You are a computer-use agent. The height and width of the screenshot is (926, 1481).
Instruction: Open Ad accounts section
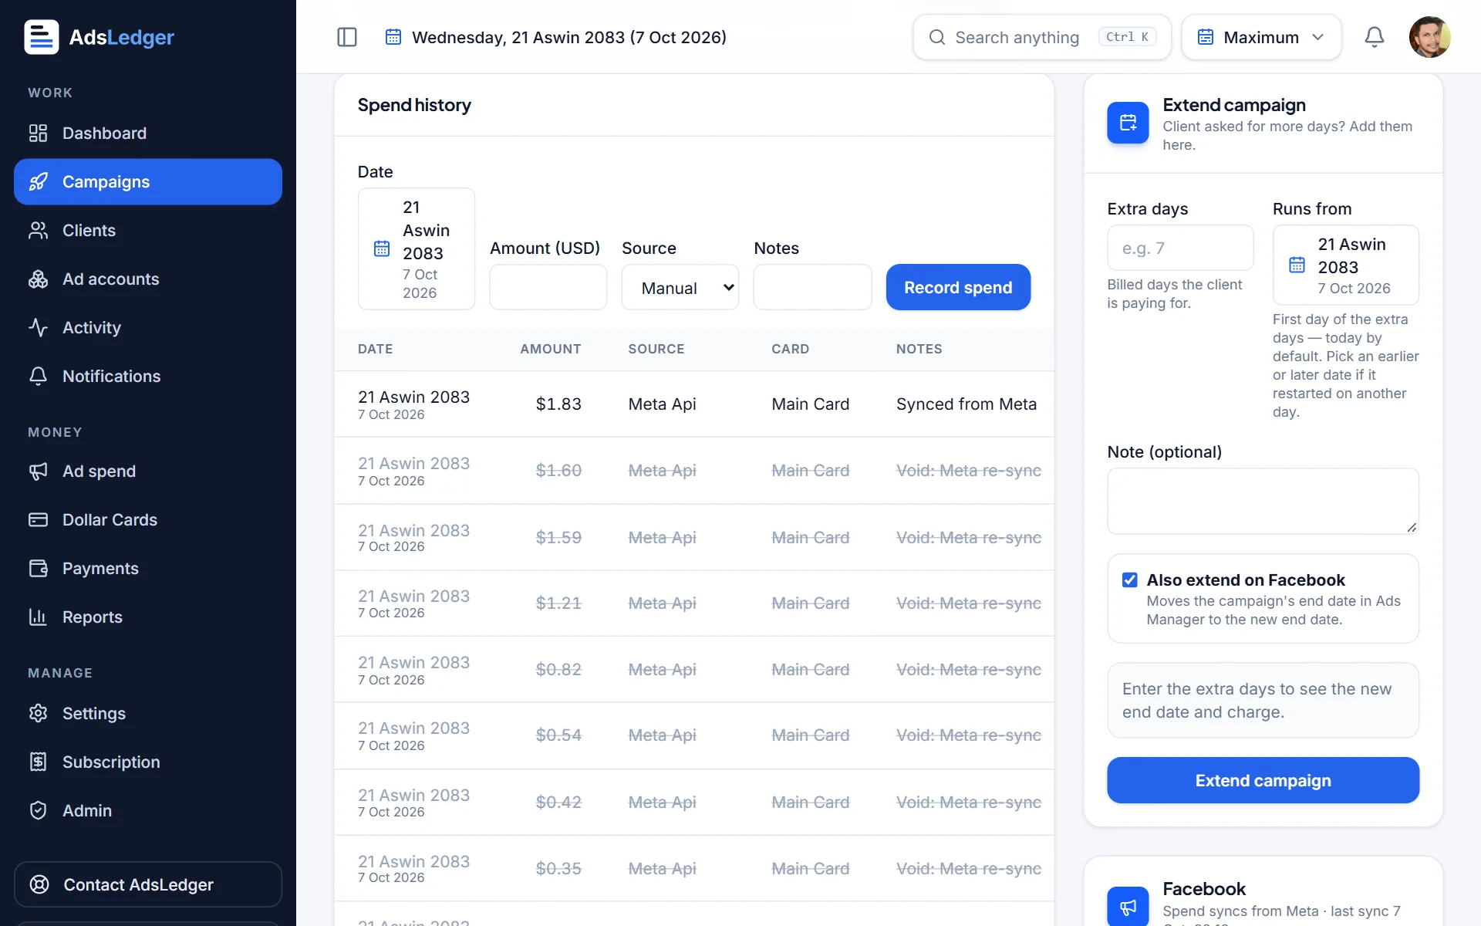coord(148,279)
